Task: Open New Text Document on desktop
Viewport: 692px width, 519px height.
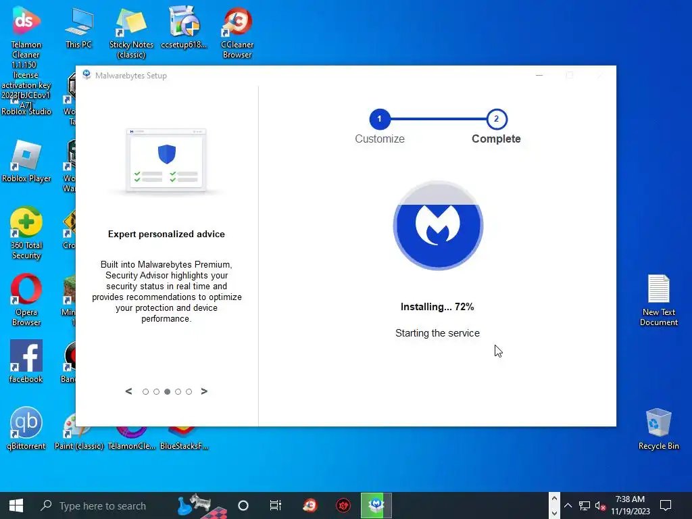Action: [658, 300]
